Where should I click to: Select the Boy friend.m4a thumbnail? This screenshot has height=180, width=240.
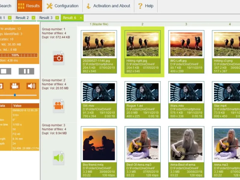point(99,144)
